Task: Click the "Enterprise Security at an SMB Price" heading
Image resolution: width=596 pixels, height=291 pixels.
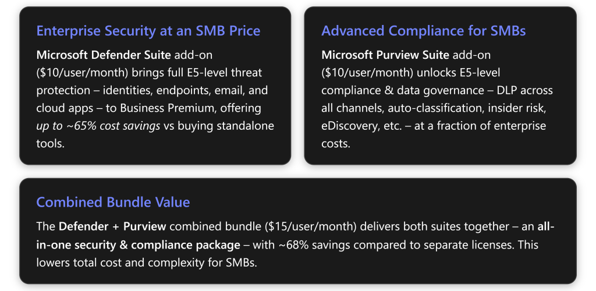Action: (148, 31)
